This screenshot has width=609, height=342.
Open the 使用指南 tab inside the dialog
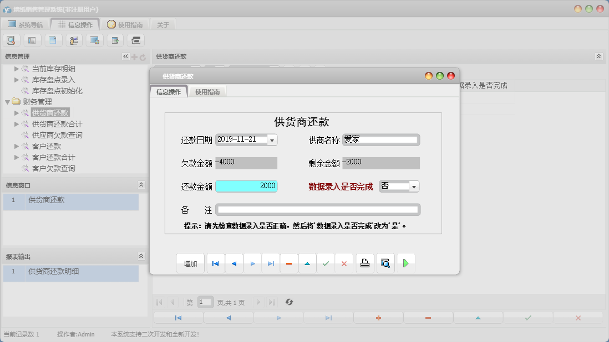(208, 92)
